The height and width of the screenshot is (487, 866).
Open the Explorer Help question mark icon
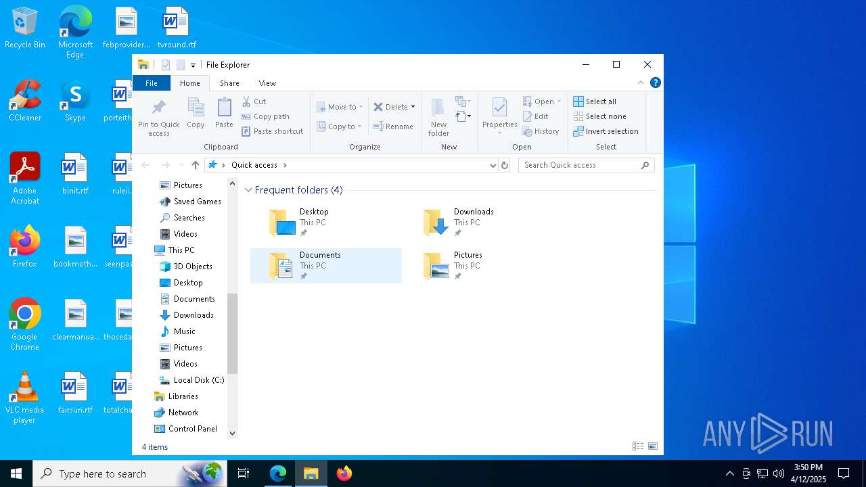(655, 83)
